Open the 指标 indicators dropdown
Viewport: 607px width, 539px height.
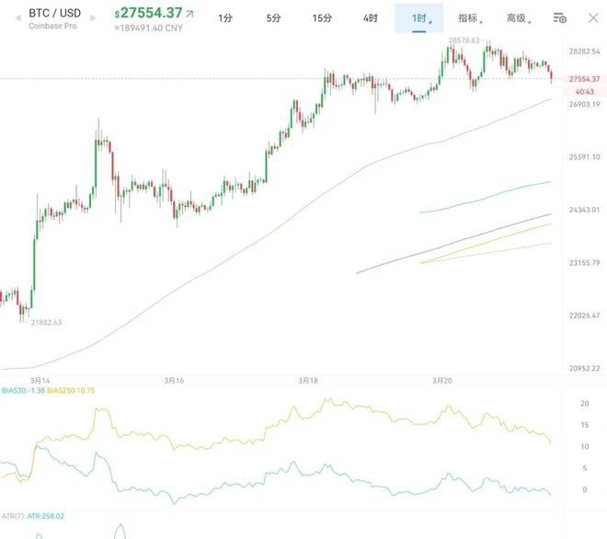[468, 18]
